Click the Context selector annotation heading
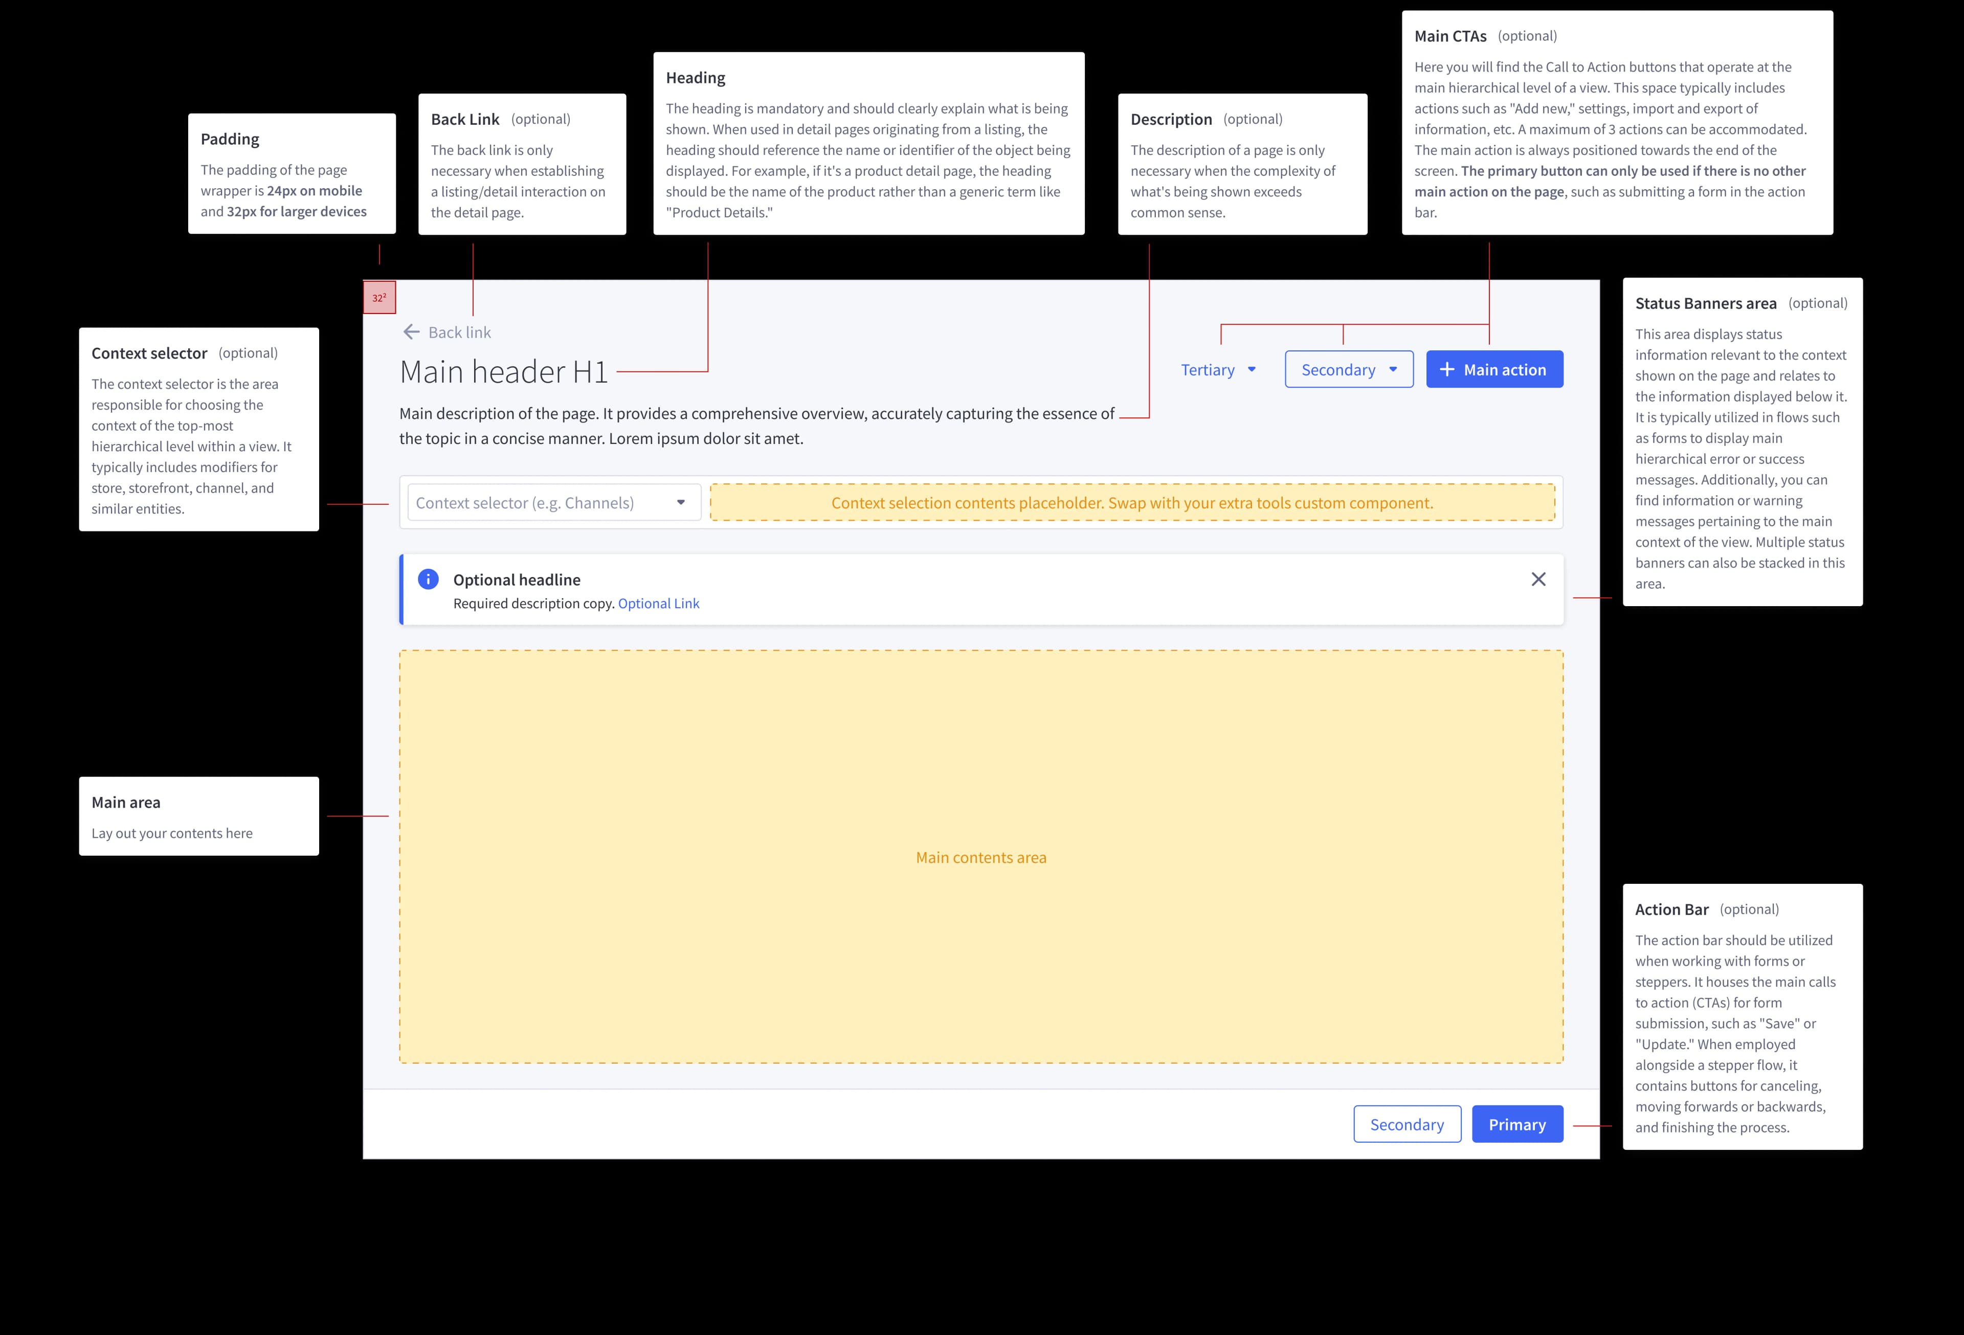This screenshot has width=1964, height=1335. tap(149, 353)
